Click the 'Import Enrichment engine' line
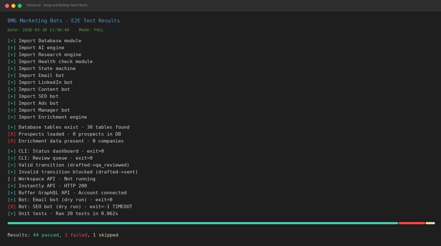Viewport: 441px width, 246px height. pos(47,117)
